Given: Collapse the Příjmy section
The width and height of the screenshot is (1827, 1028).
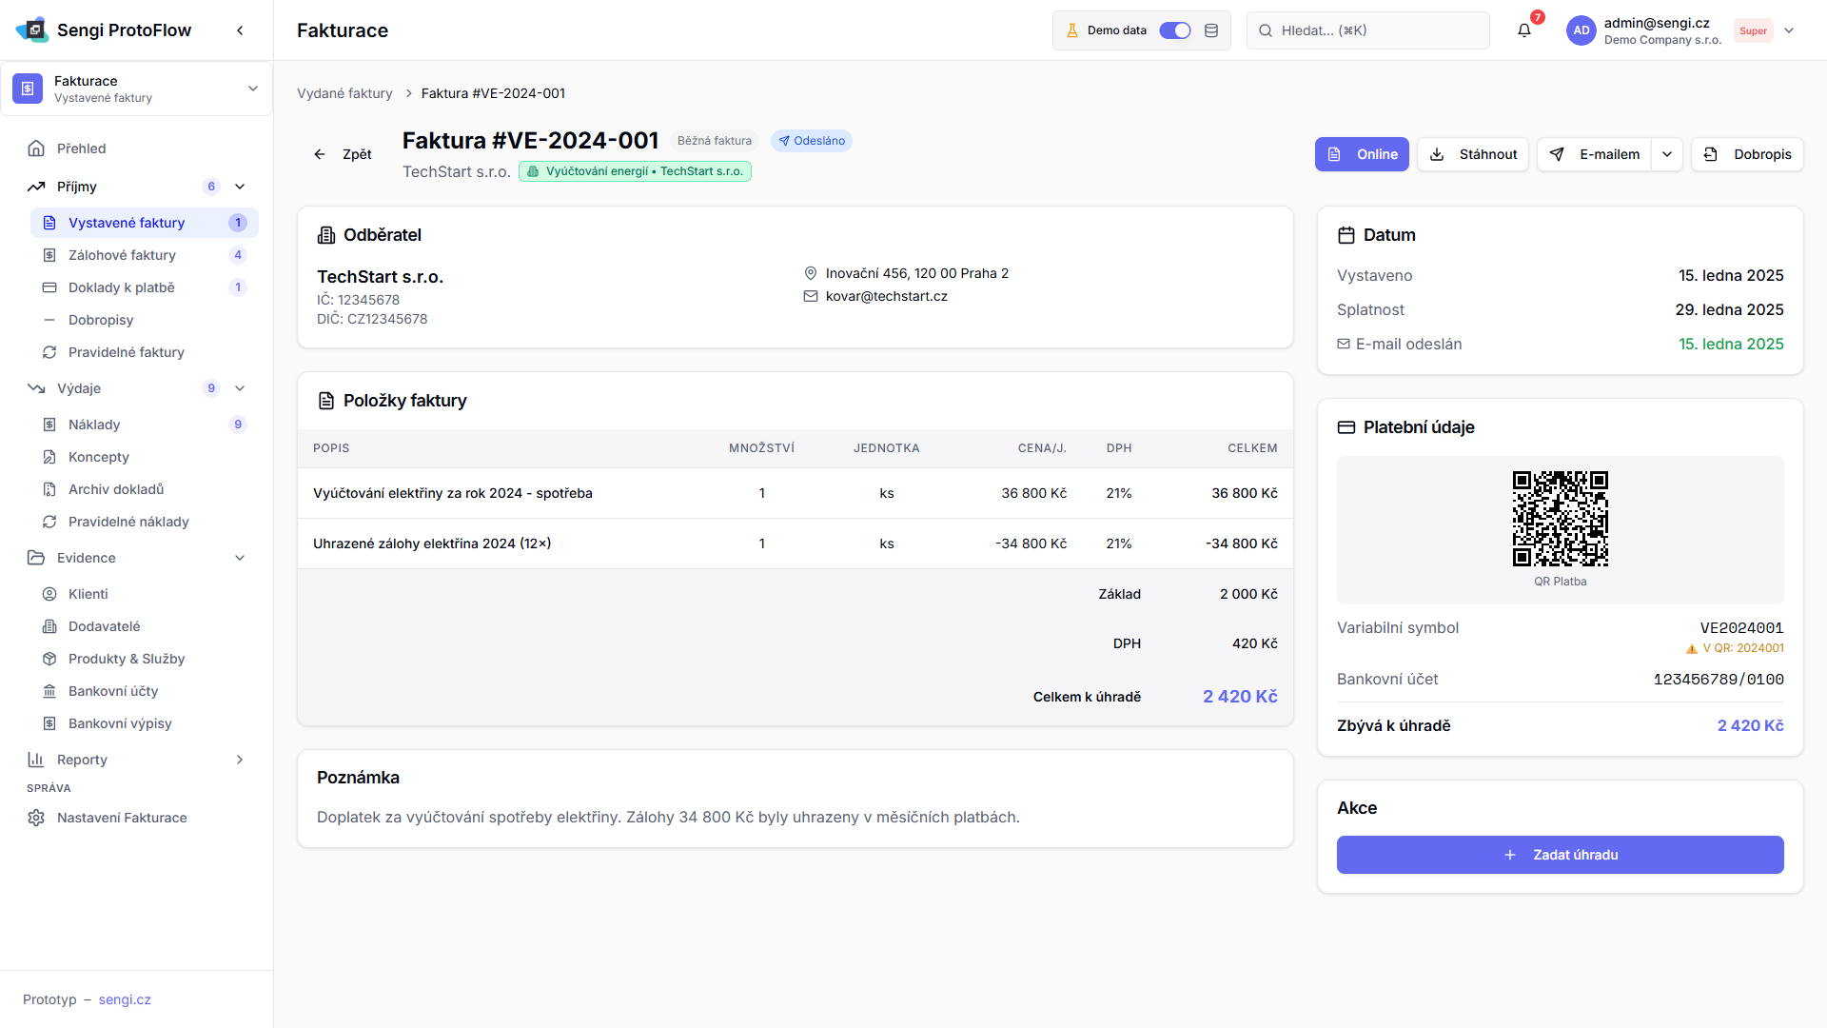Looking at the screenshot, I should click(x=240, y=187).
